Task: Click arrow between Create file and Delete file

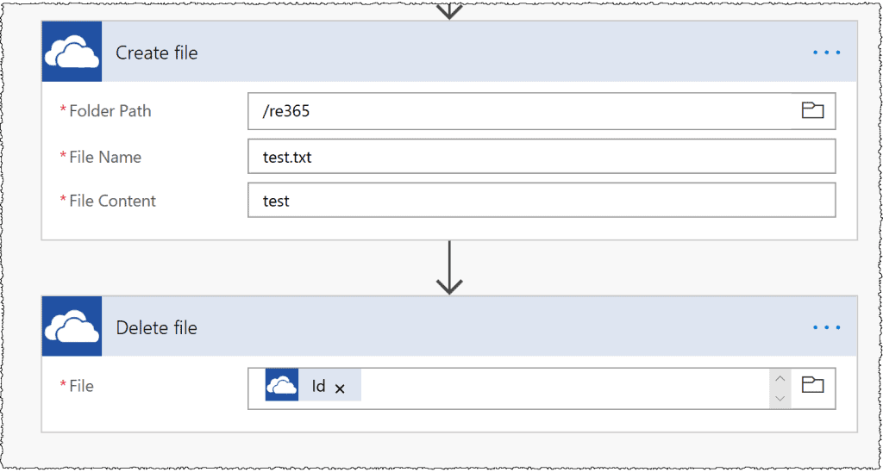Action: click(x=449, y=268)
